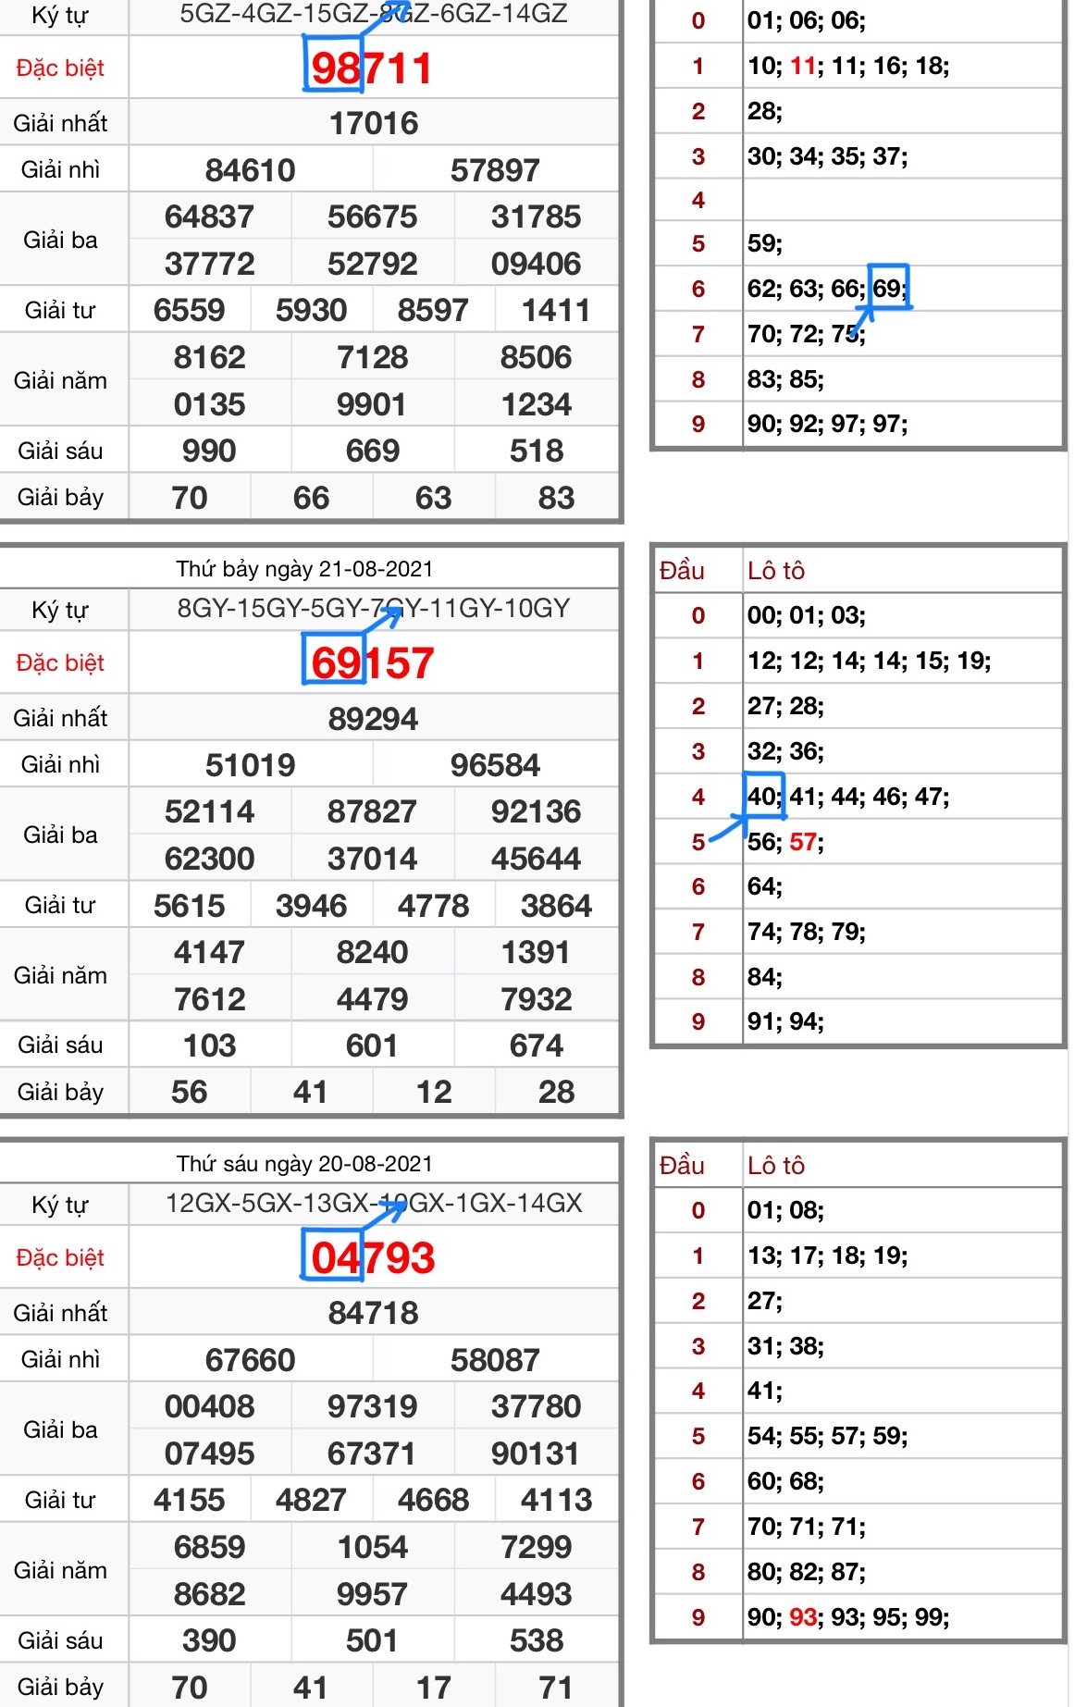Select loto row 56; 57;
1087x1707 pixels.
[x=785, y=842]
